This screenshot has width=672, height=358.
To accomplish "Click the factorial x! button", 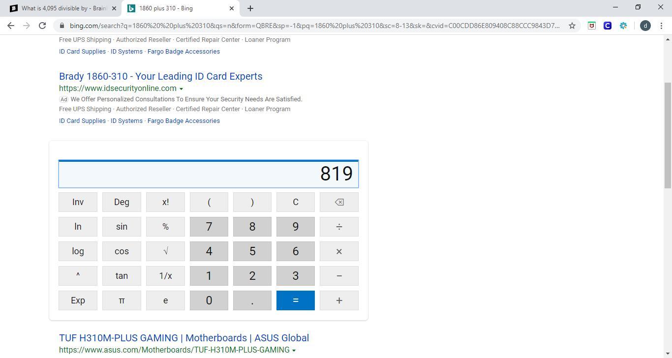I will [x=165, y=202].
